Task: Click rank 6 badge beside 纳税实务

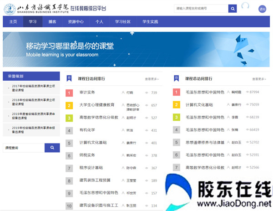Action: (x=69, y=155)
